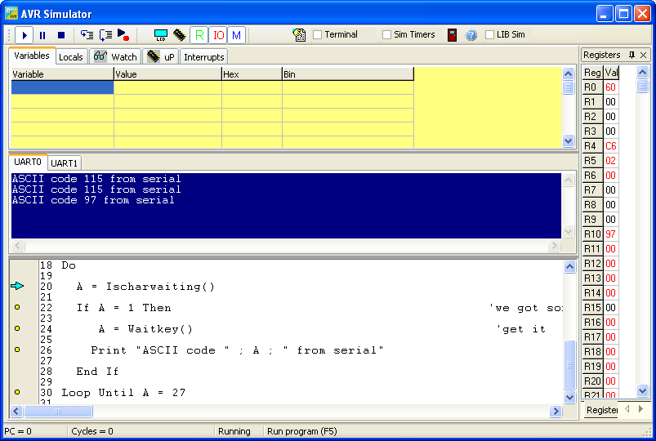656x441 pixels.
Task: Toggle breakpoint marker on line 24
Action: 17,328
